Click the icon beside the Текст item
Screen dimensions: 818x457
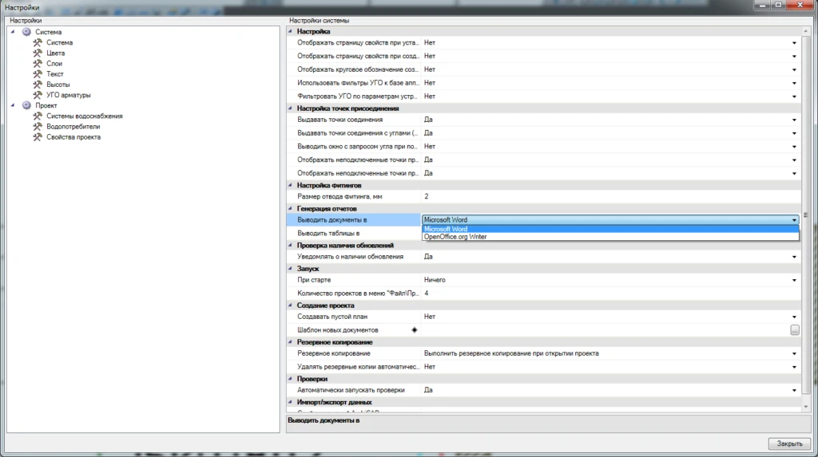tap(38, 74)
